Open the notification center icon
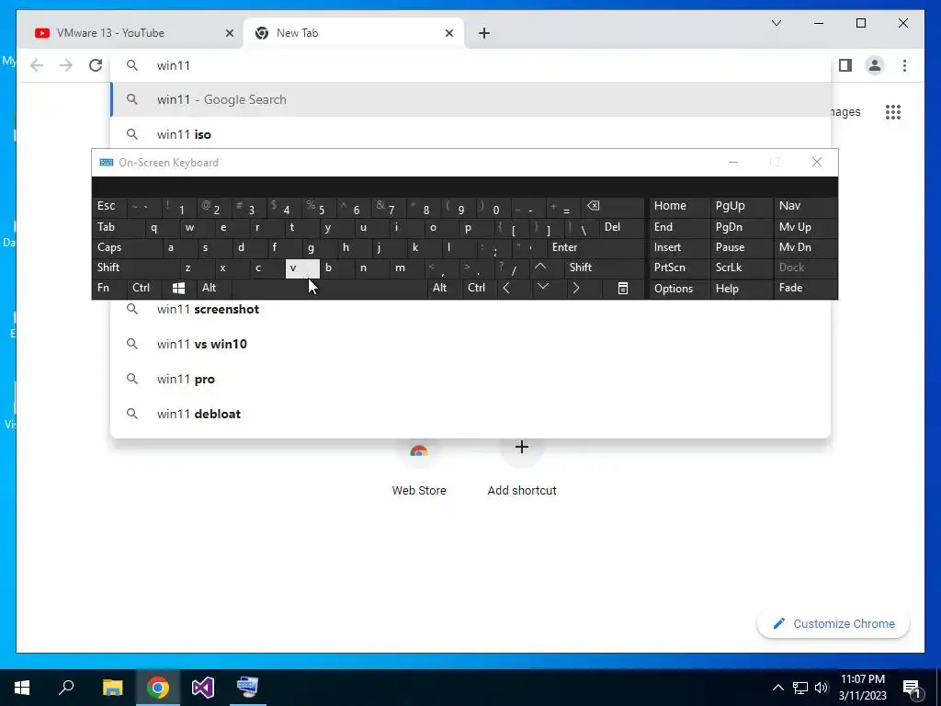The height and width of the screenshot is (706, 941). point(912,689)
